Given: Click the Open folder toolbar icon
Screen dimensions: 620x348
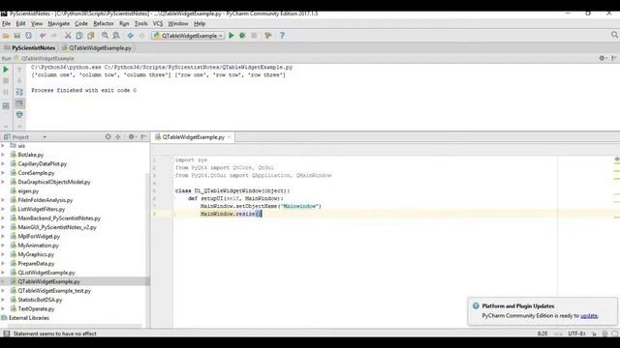Looking at the screenshot, I should [x=6, y=36].
